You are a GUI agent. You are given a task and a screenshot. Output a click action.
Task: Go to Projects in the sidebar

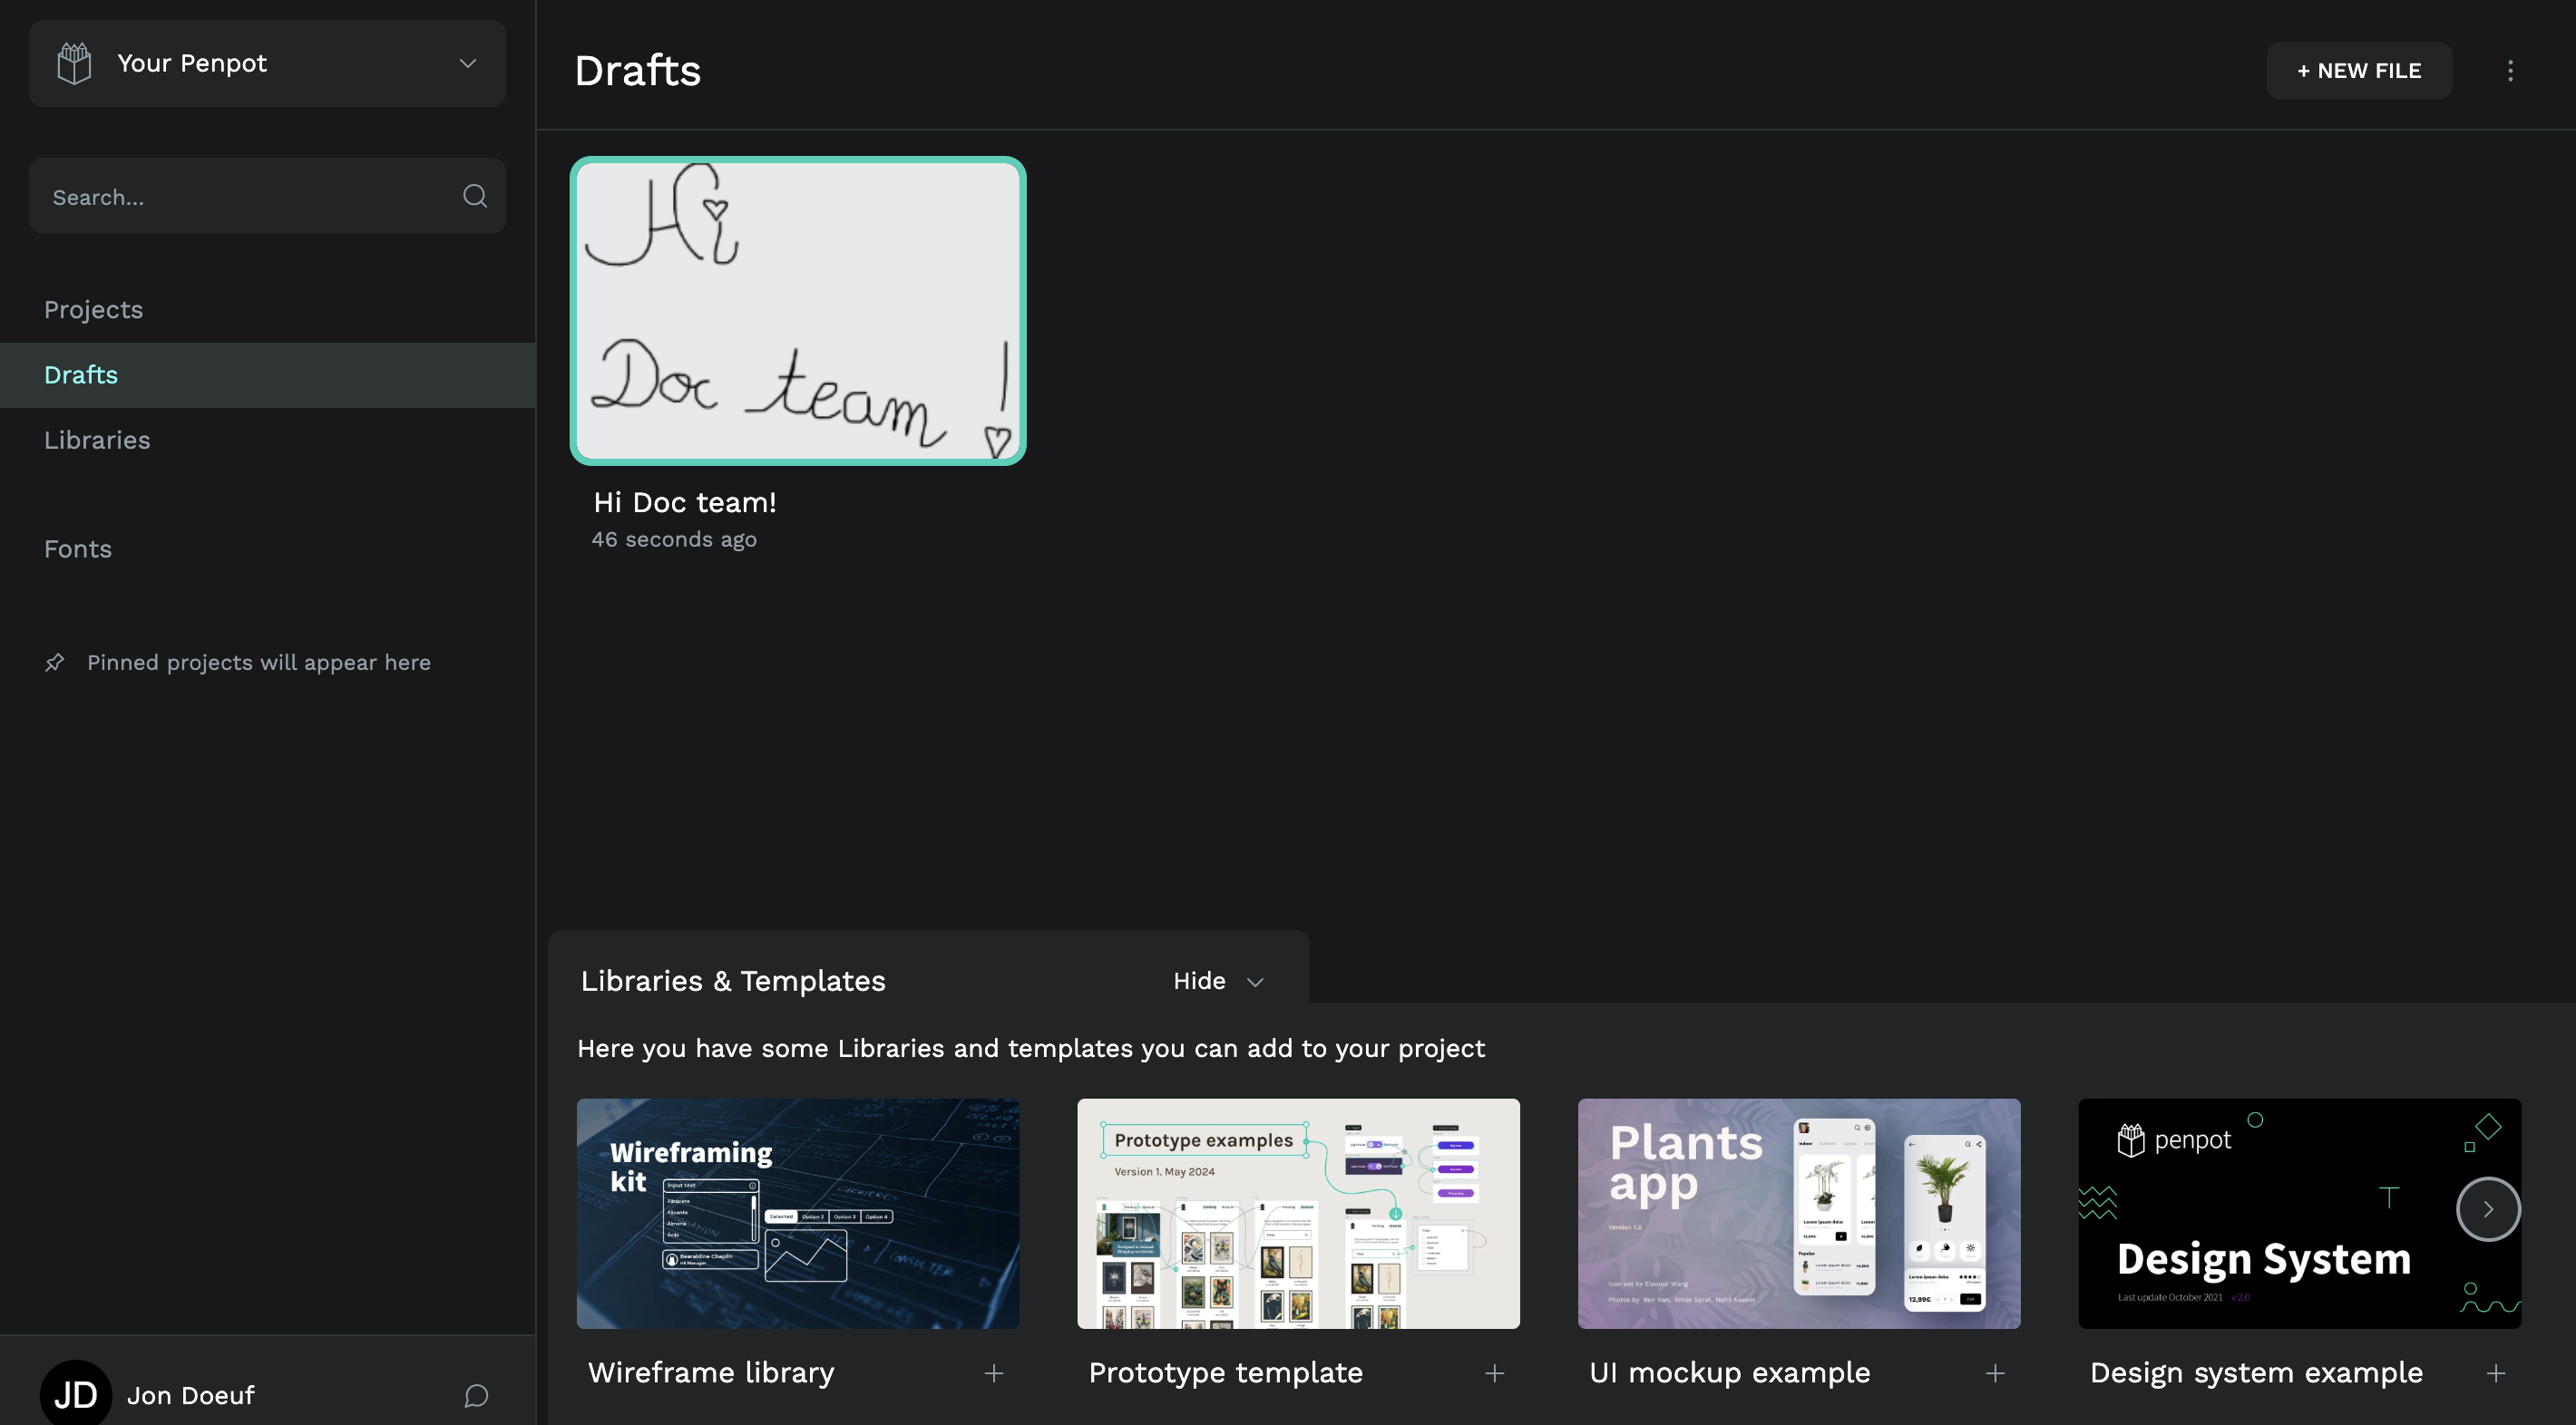pyautogui.click(x=93, y=310)
